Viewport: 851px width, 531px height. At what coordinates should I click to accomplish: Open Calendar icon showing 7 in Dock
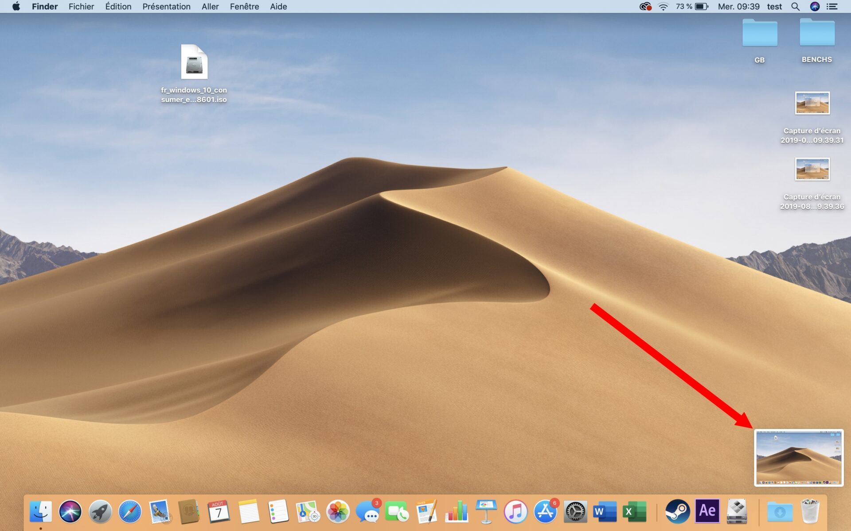(219, 512)
